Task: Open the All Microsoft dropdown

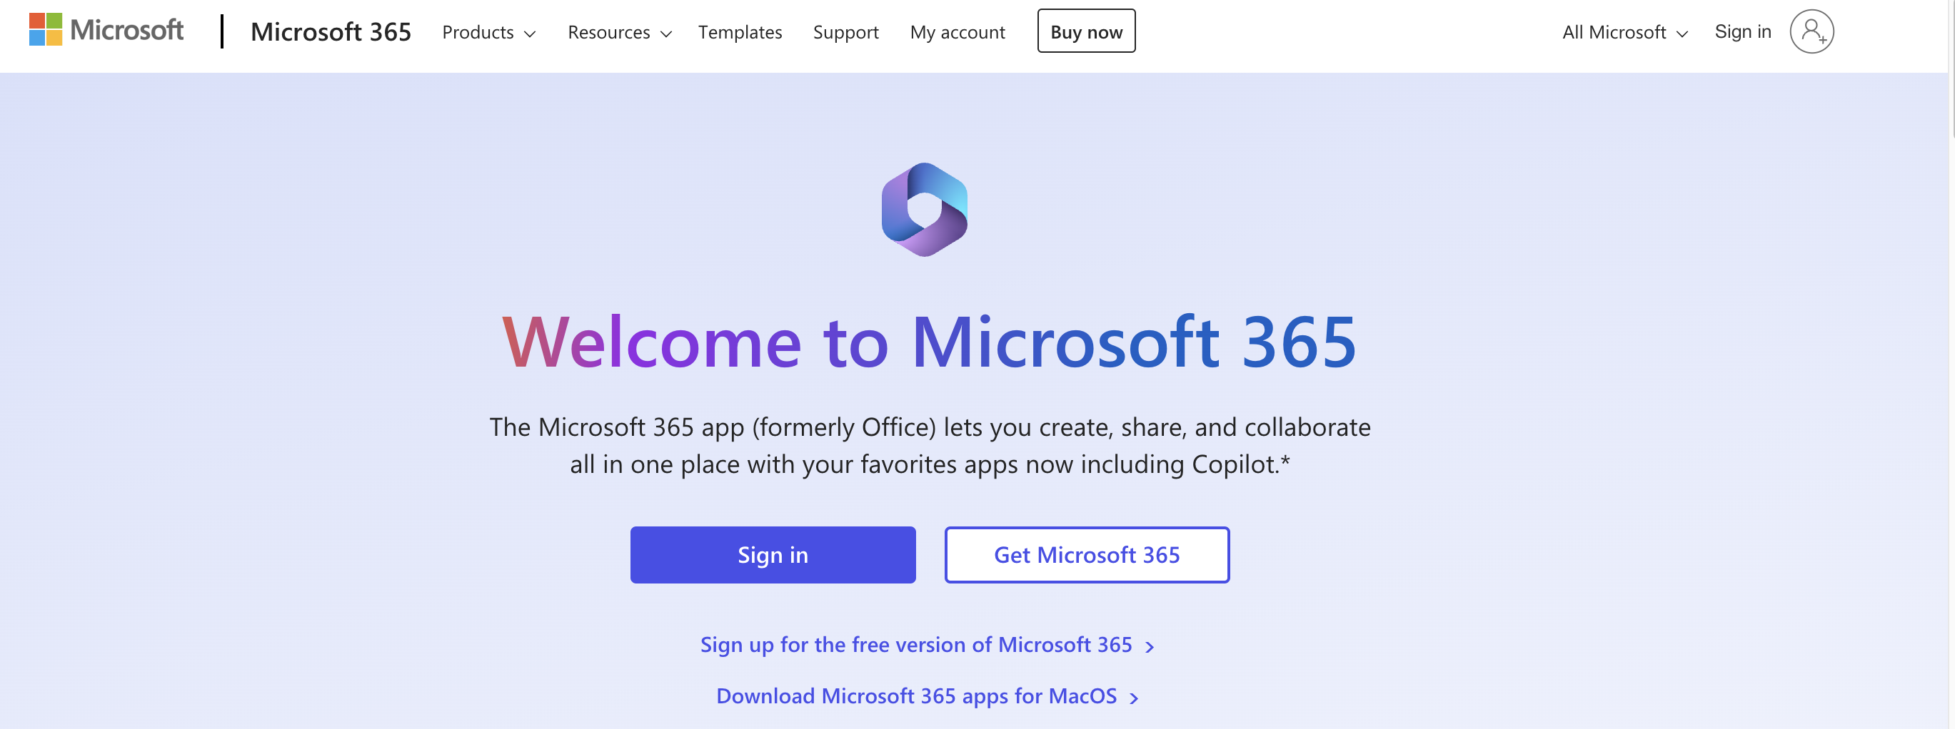Action: tap(1624, 33)
